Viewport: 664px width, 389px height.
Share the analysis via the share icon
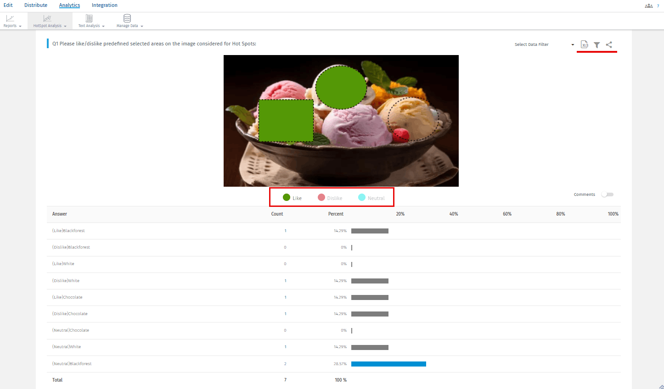pos(609,44)
